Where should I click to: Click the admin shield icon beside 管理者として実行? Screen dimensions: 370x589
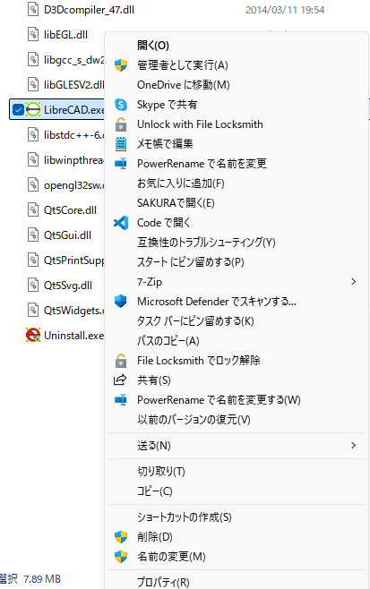point(121,65)
